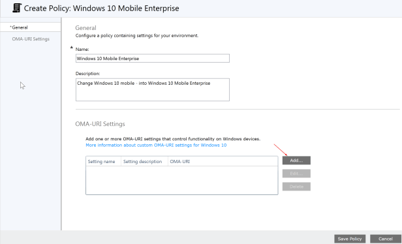Click the Setting description column header
The image size is (402, 244).
pos(144,162)
